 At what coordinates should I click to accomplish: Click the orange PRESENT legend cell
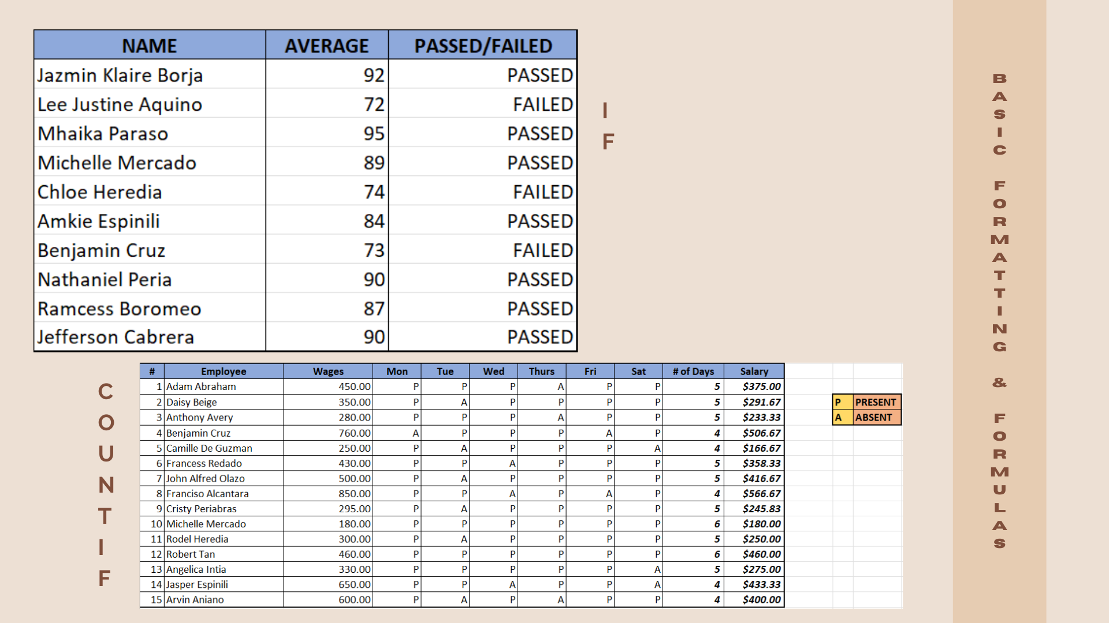pyautogui.click(x=875, y=402)
